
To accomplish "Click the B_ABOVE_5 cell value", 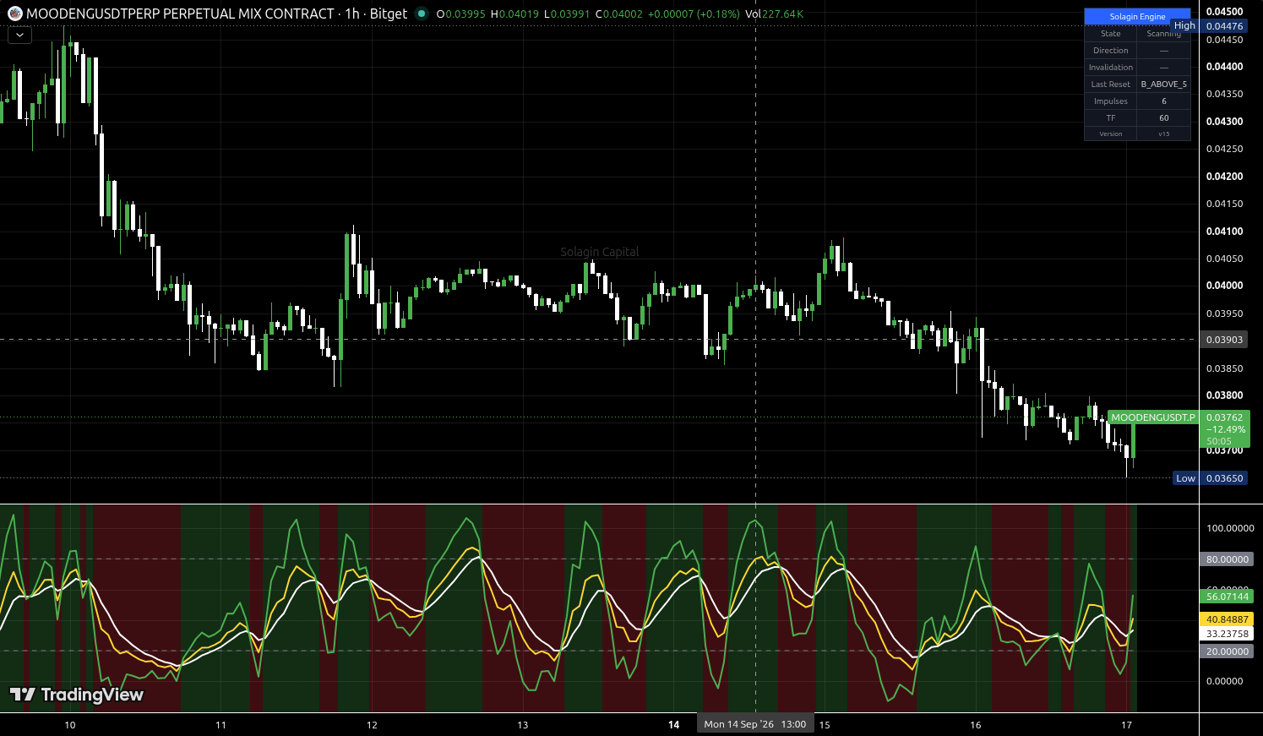I will click(x=1163, y=85).
